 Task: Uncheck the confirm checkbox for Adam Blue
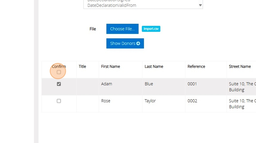coord(59,84)
